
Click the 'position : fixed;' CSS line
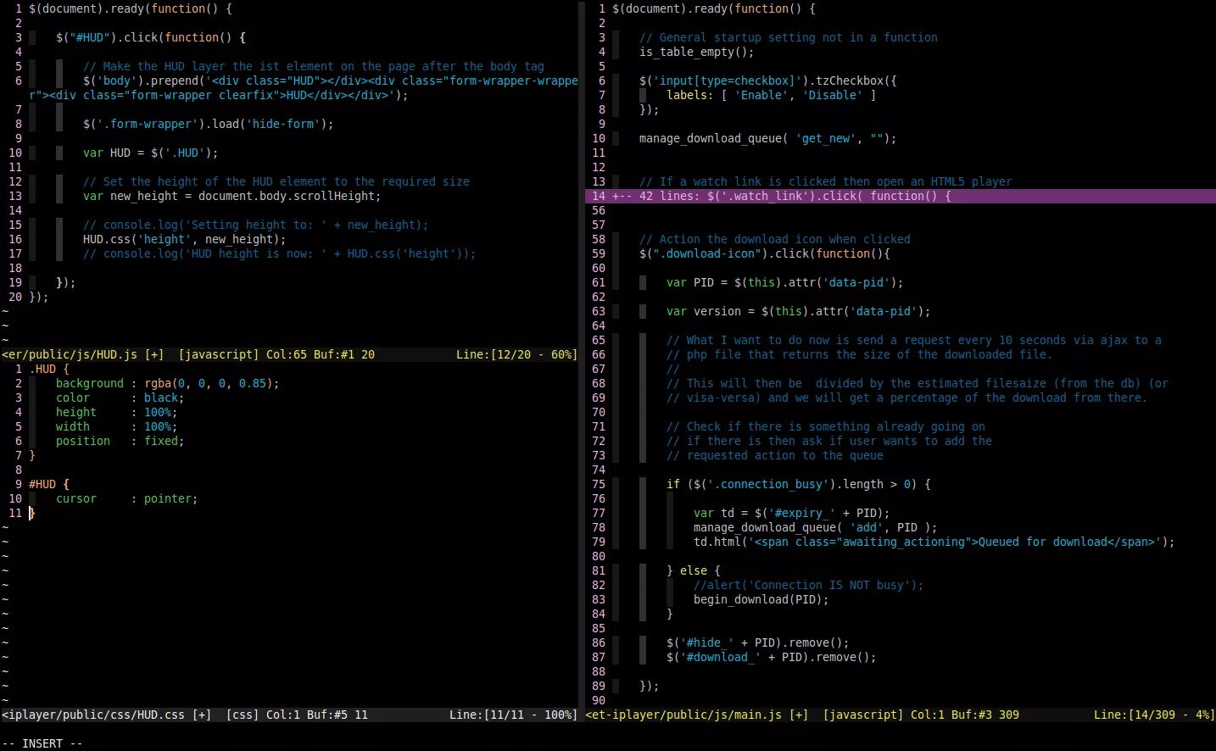pos(120,441)
